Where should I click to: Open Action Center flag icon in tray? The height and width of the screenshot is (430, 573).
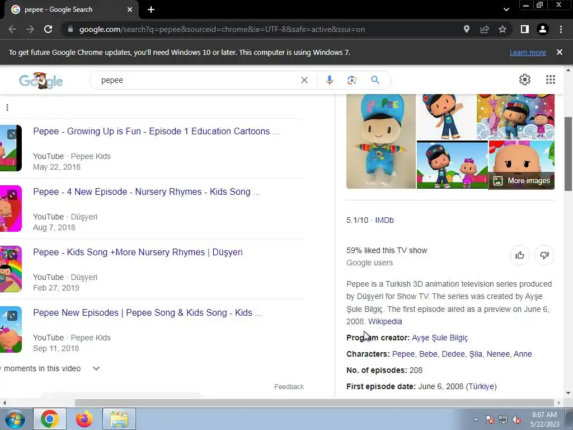click(490, 419)
